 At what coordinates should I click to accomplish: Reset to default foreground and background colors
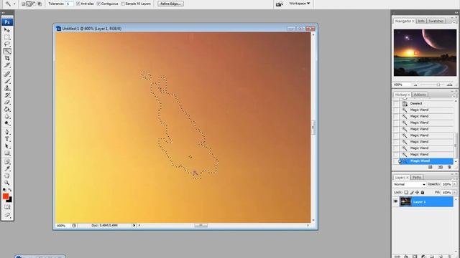(4, 190)
